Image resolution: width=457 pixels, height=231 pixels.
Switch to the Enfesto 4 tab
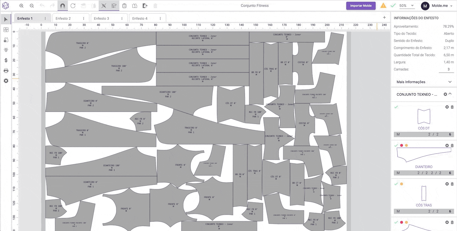pos(140,18)
